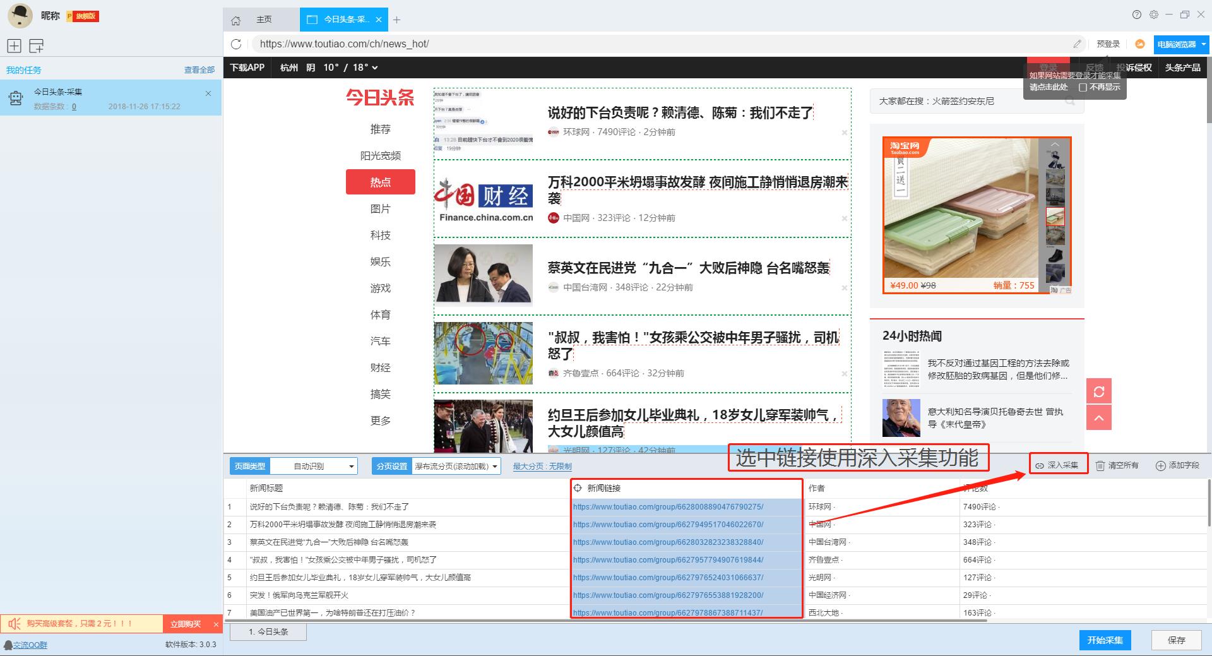Add a new browser tab with plus
1212x656 pixels.
pyautogui.click(x=396, y=20)
